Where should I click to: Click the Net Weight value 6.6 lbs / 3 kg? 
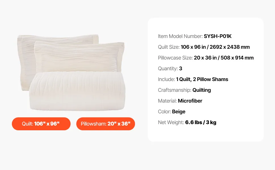coord(201,122)
